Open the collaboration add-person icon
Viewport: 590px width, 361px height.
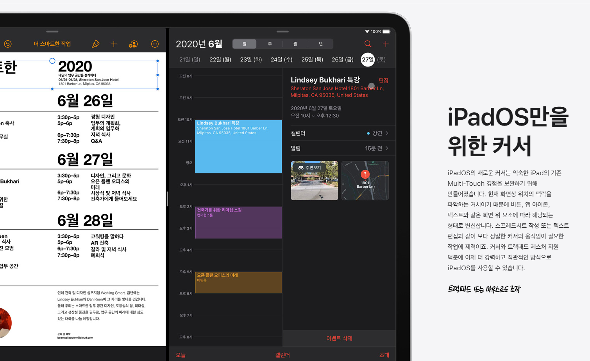[x=133, y=44]
